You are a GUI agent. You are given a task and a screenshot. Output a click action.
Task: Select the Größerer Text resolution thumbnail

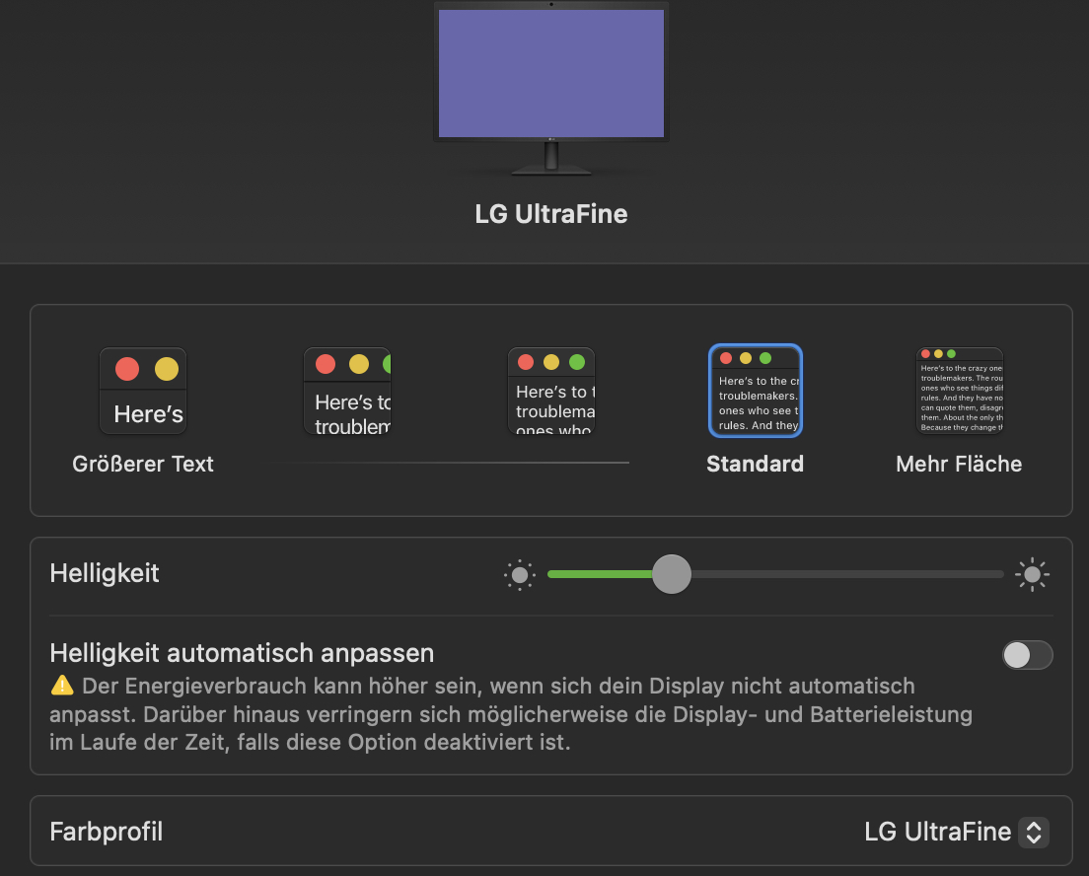pos(143,391)
